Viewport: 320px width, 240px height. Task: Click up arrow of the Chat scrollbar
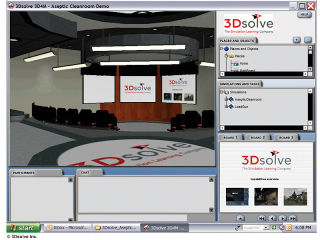coord(211,179)
